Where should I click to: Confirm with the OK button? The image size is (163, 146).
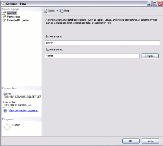coord(131,141)
